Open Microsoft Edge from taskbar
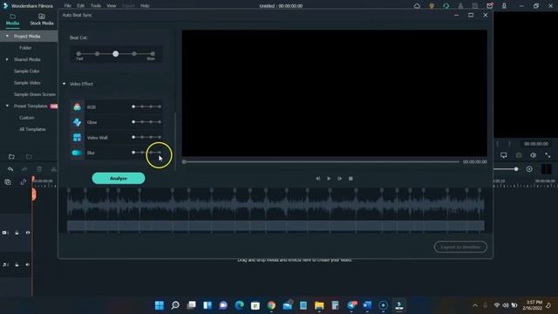Viewport: 558px width, 314px height. pyautogui.click(x=240, y=305)
